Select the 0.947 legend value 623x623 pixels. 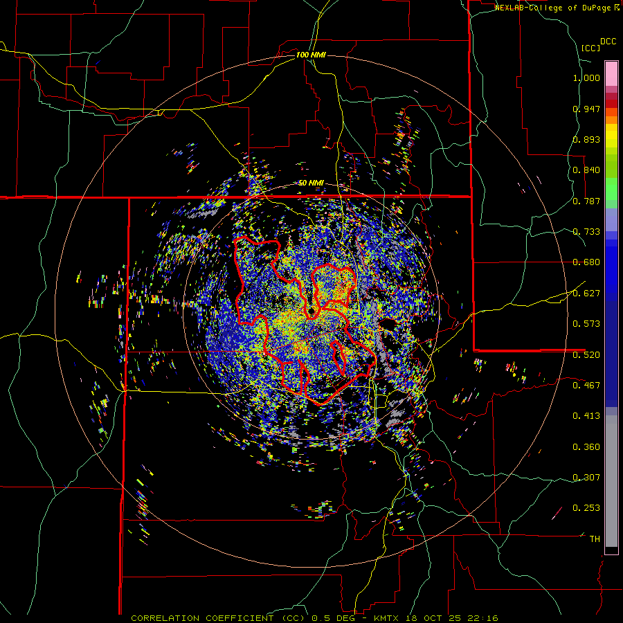(586, 109)
